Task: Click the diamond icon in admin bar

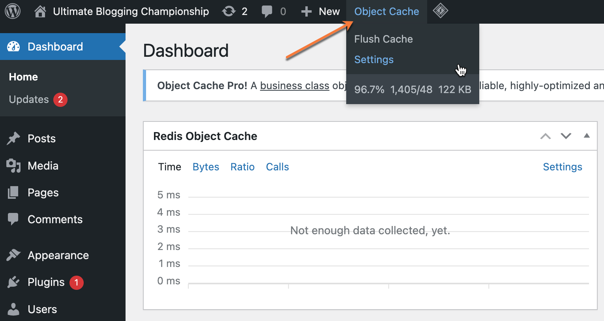Action: tap(440, 11)
